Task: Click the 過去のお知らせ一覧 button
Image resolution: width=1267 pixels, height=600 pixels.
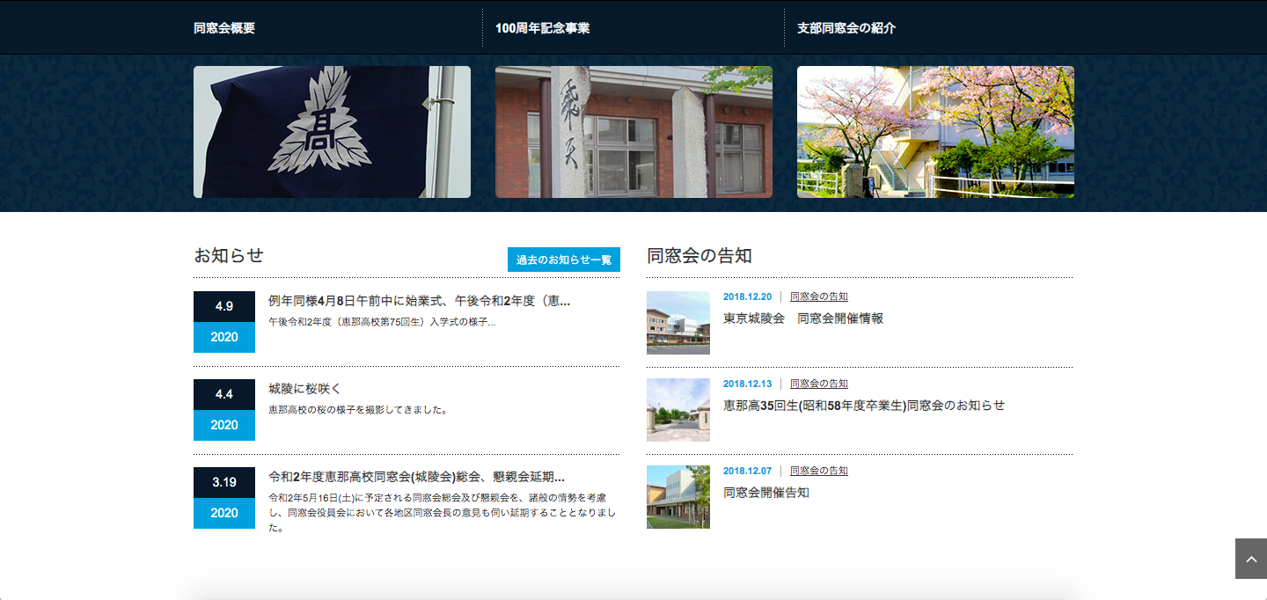Action: pos(564,260)
